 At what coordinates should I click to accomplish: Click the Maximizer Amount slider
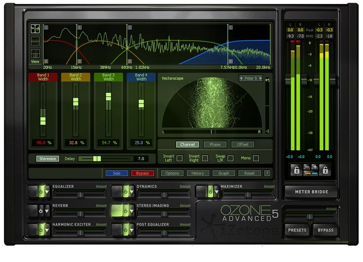248,195
